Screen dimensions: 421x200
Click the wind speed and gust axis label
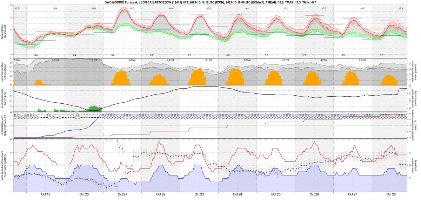[x=4, y=165]
